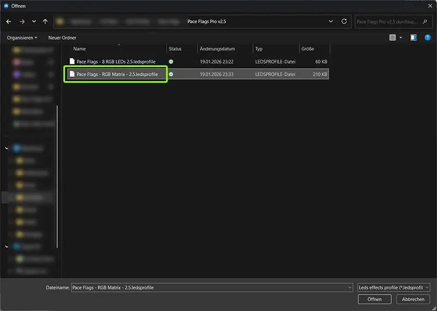The width and height of the screenshot is (437, 311).
Task: Click the file icon of RGB Matrix profile
Action: click(72, 74)
